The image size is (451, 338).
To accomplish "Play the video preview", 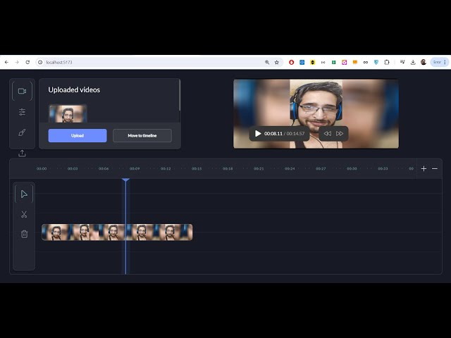I will point(258,133).
